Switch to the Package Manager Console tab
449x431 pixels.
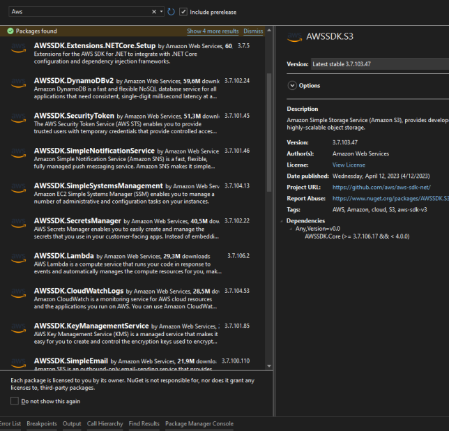(199, 423)
